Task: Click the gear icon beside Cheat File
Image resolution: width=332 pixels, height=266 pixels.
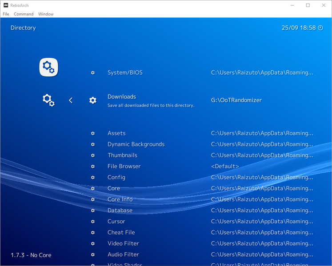Action: pos(93,233)
